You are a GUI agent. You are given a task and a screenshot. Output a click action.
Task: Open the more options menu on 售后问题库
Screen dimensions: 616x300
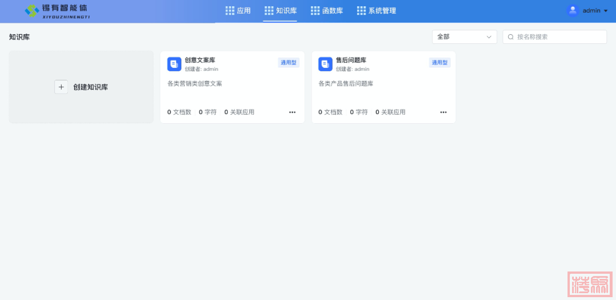[443, 112]
